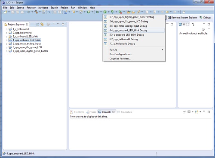Click the New Source File icon

pyautogui.click(x=81, y=12)
